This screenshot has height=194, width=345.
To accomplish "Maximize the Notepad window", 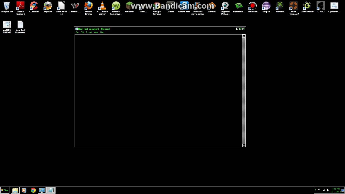I will point(241,29).
